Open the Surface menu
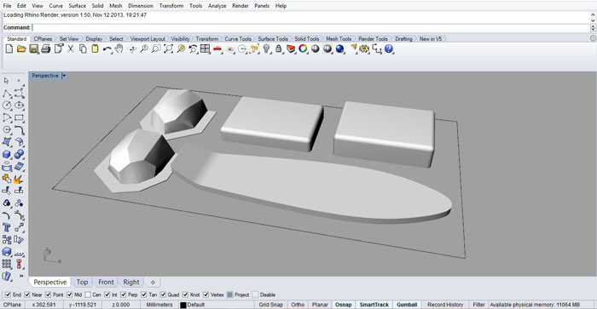The width and height of the screenshot is (597, 309). pos(77,6)
